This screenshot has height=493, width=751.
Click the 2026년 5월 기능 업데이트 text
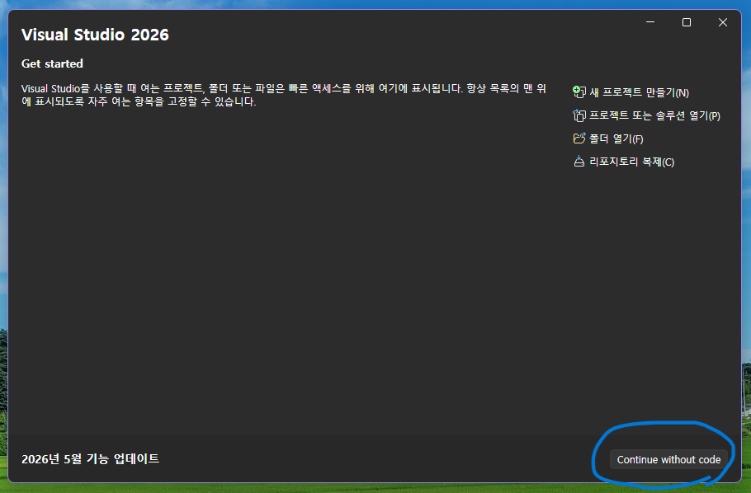(90, 459)
